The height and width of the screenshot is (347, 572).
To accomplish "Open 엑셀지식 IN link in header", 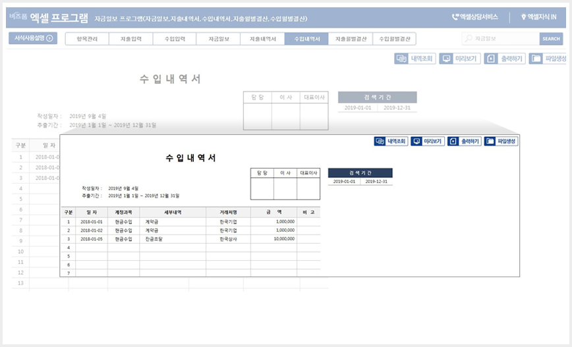I will 538,17.
